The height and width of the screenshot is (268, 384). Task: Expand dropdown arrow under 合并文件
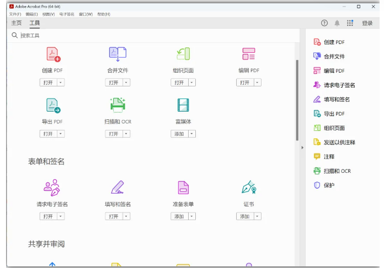pos(126,83)
